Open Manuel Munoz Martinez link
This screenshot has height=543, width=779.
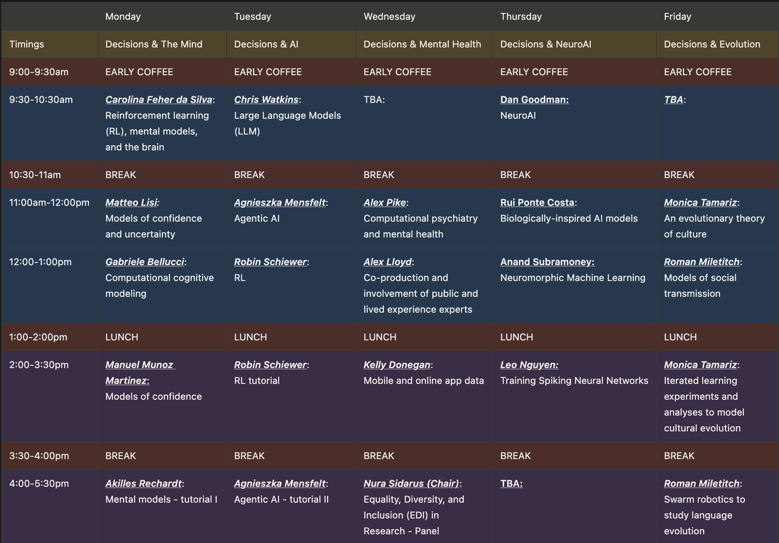(139, 365)
